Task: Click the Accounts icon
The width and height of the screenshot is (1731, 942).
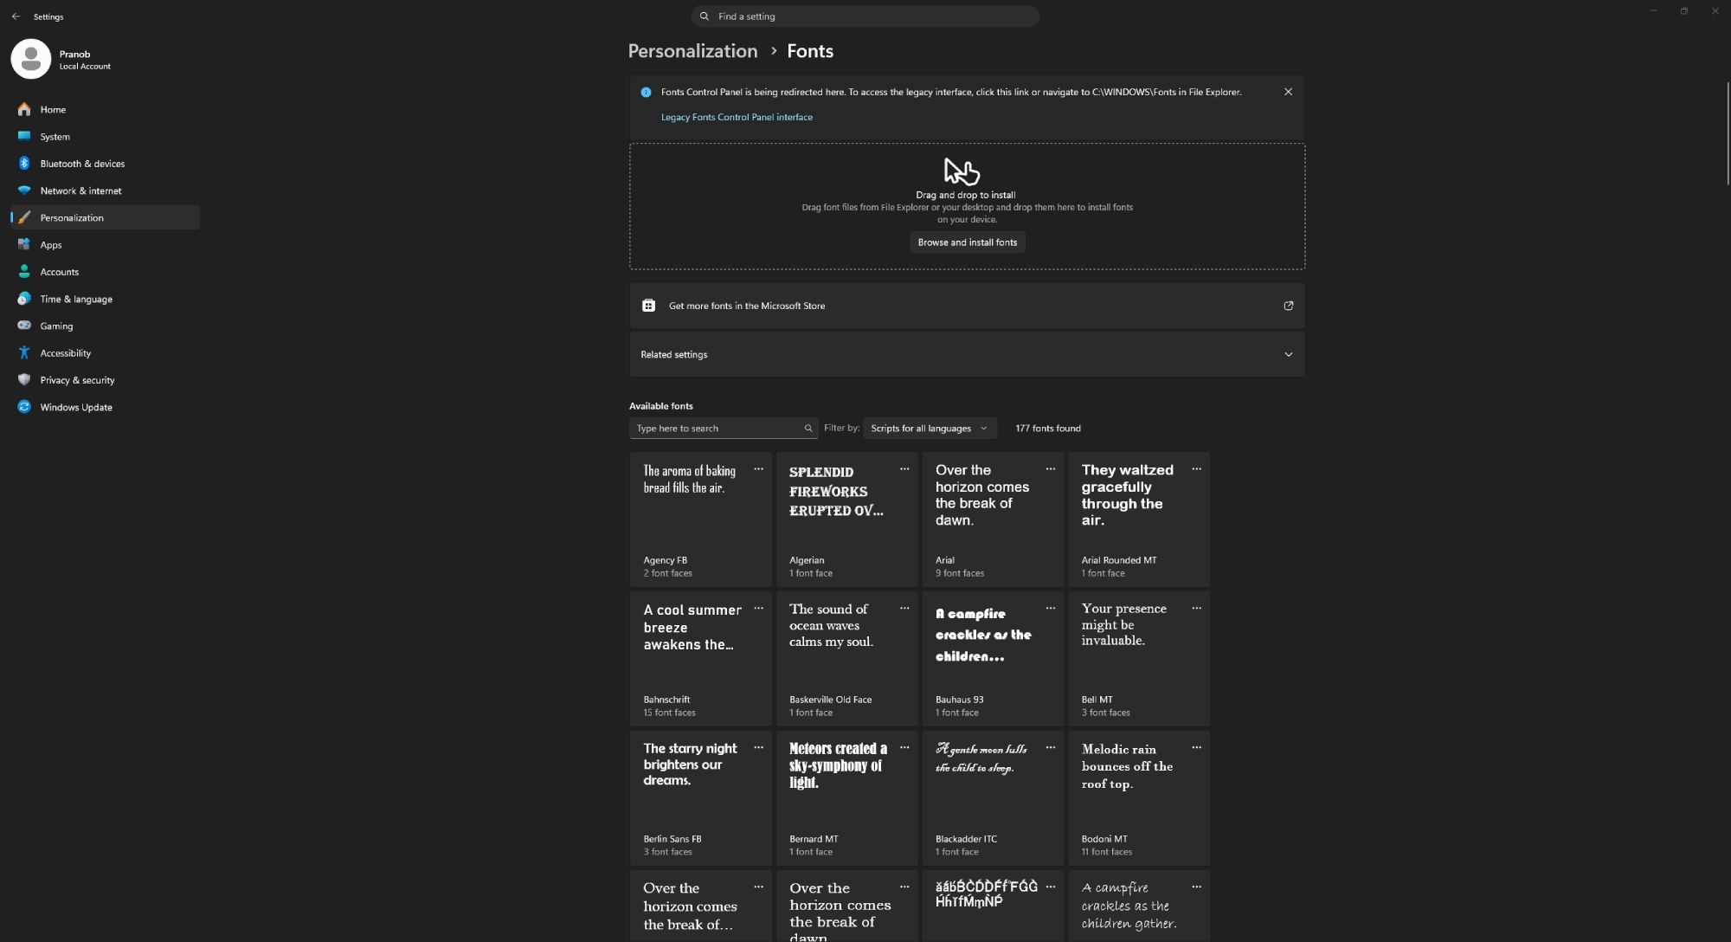Action: (24, 272)
